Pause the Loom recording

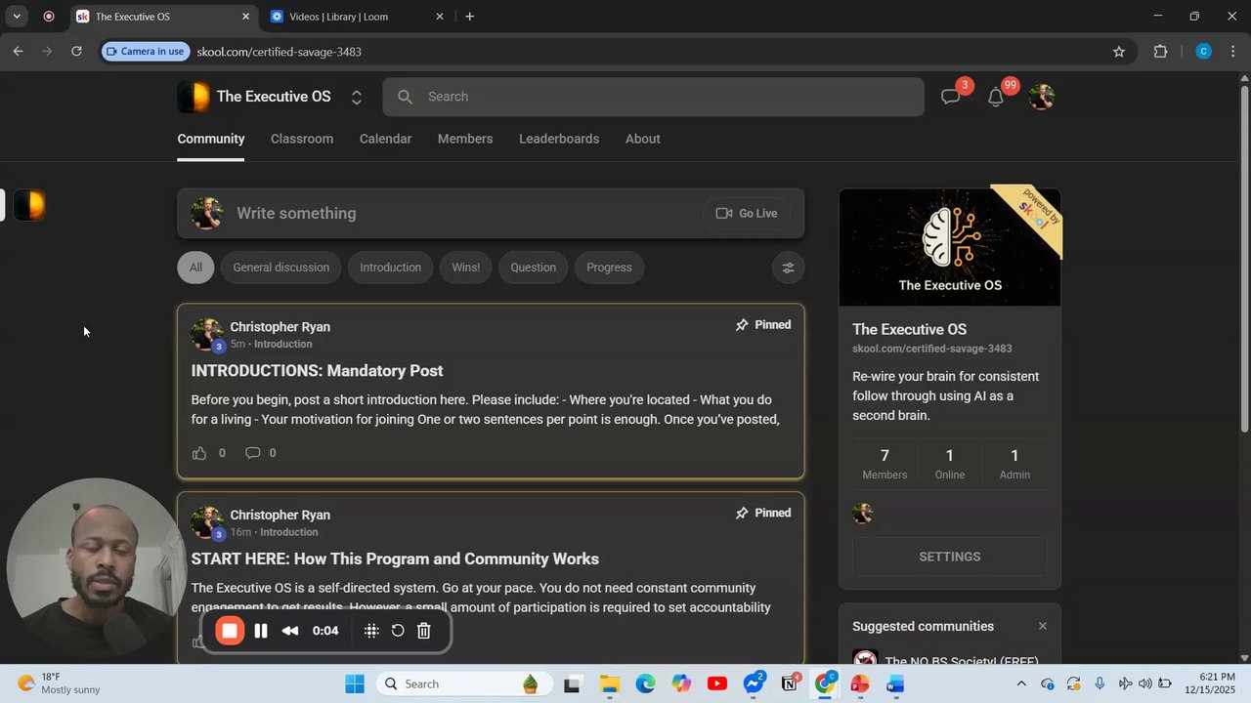click(x=261, y=631)
